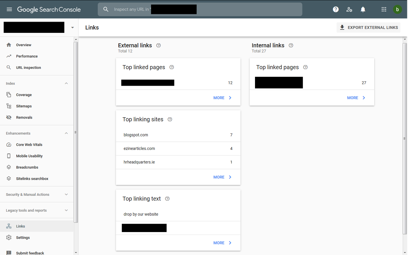408x255 pixels.
Task: Show help for Top linking text
Action: point(167,199)
